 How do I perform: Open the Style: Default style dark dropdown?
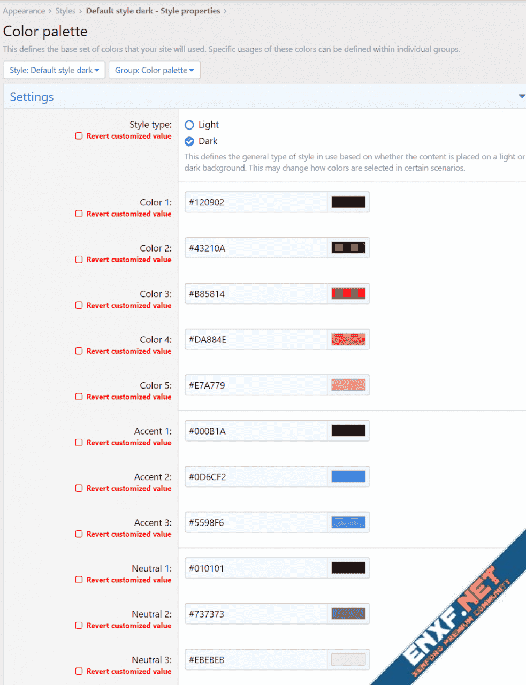tap(54, 70)
